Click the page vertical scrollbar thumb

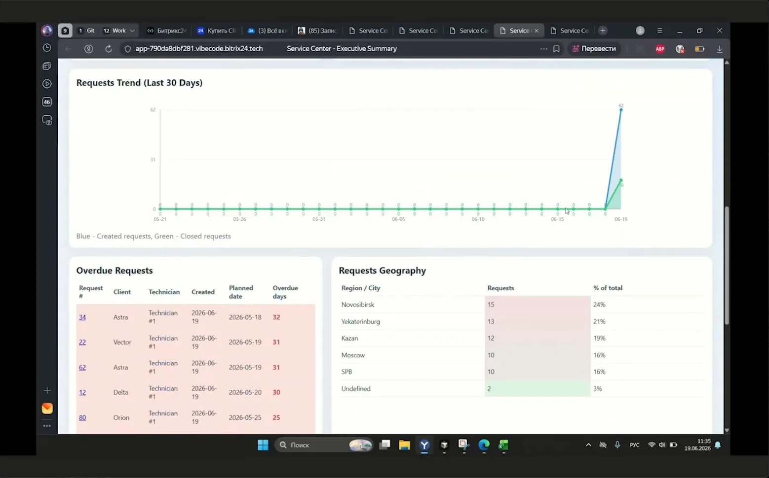click(727, 265)
